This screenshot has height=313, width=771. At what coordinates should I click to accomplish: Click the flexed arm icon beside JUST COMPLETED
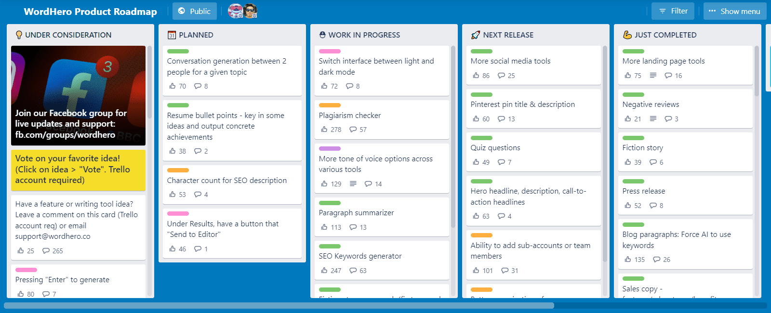pyautogui.click(x=627, y=35)
